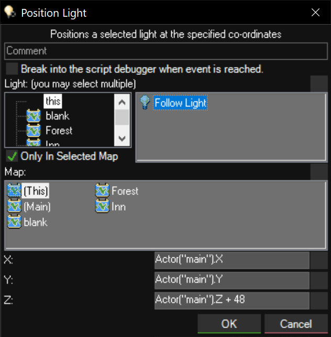Click the Forest icon in Map list
The height and width of the screenshot is (337, 331).
tap(102, 191)
